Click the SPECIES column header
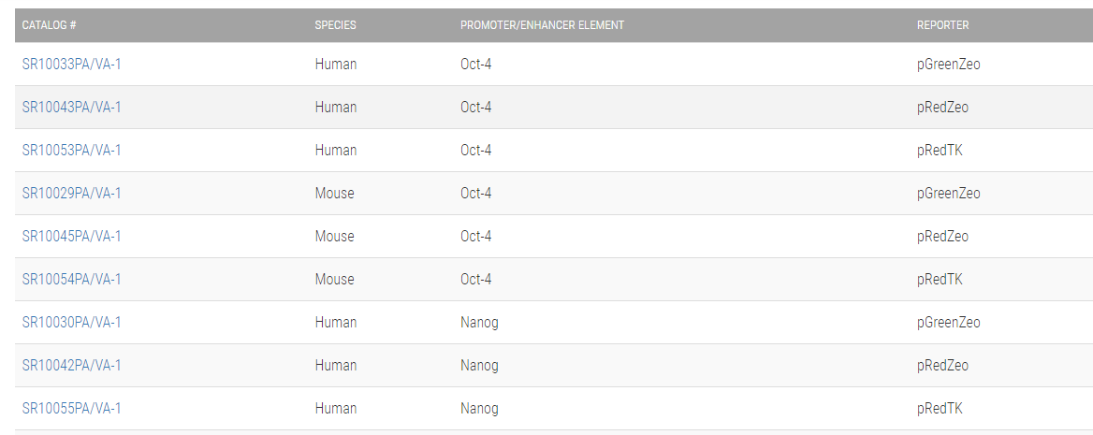Image resolution: width=1093 pixels, height=435 pixels. point(335,25)
